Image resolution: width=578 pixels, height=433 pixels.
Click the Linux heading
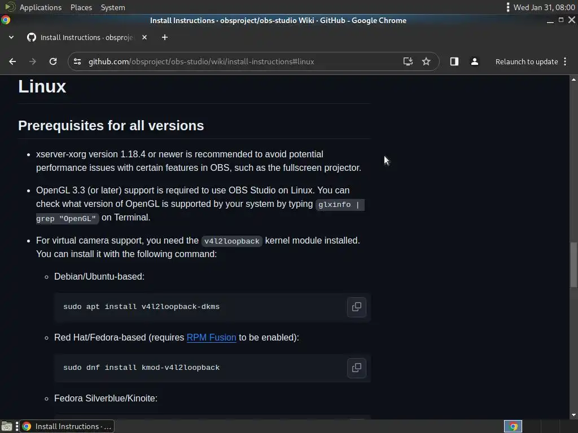[42, 86]
